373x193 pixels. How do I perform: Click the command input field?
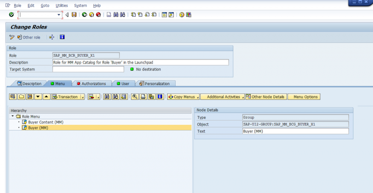click(x=38, y=15)
